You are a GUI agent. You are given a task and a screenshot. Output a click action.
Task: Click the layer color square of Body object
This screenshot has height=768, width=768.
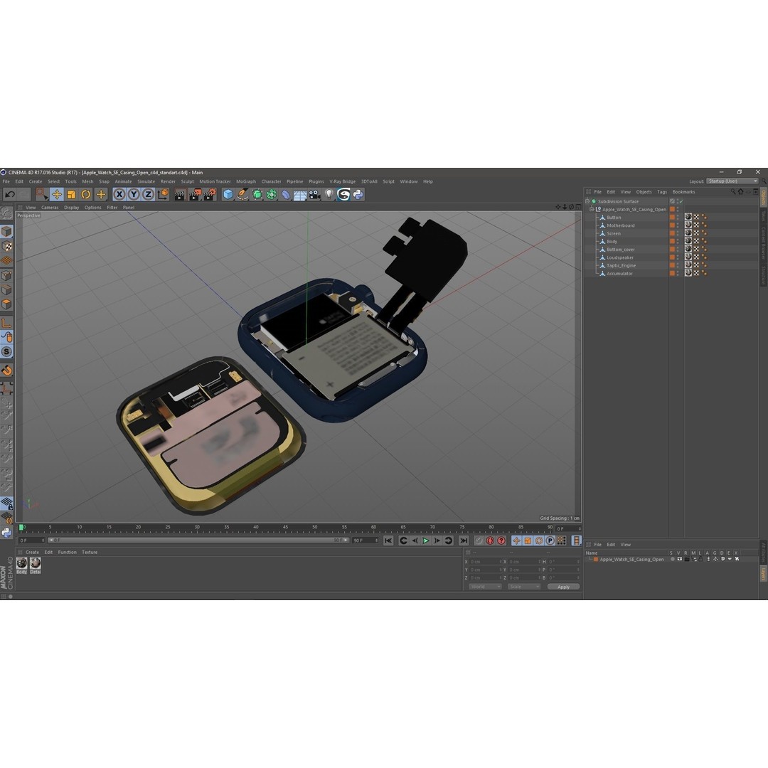(x=672, y=242)
